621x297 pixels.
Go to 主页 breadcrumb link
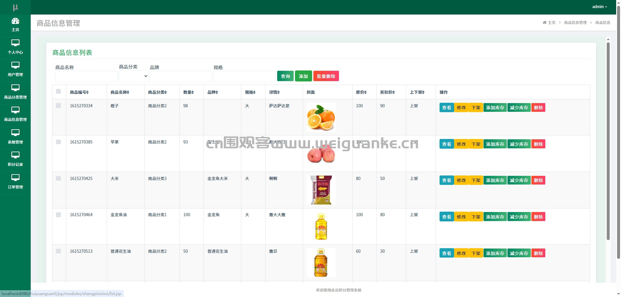click(x=552, y=23)
